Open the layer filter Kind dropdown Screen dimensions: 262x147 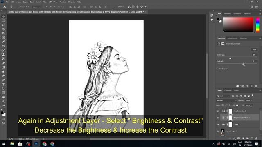click(x=224, y=96)
